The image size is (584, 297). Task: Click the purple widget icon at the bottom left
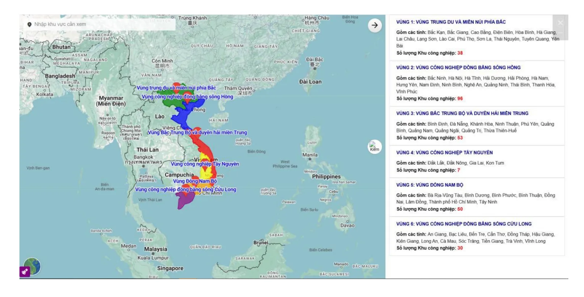coord(24,272)
